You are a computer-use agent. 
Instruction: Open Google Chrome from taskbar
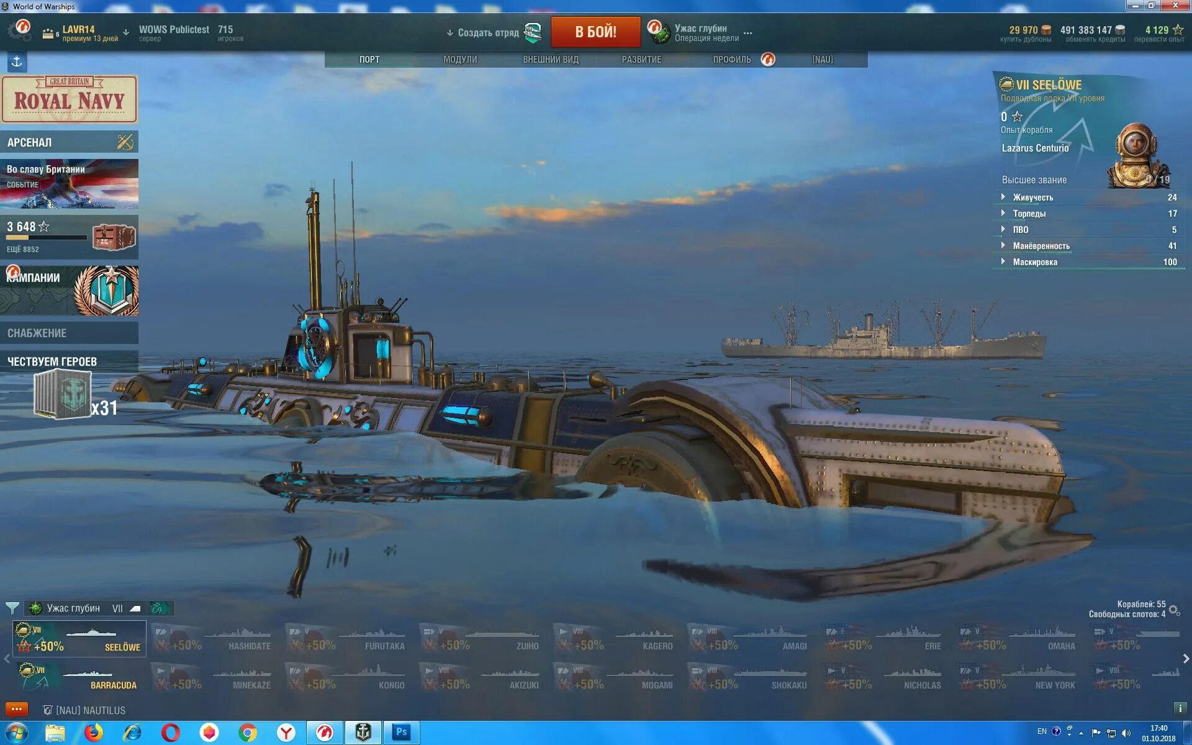point(248,733)
